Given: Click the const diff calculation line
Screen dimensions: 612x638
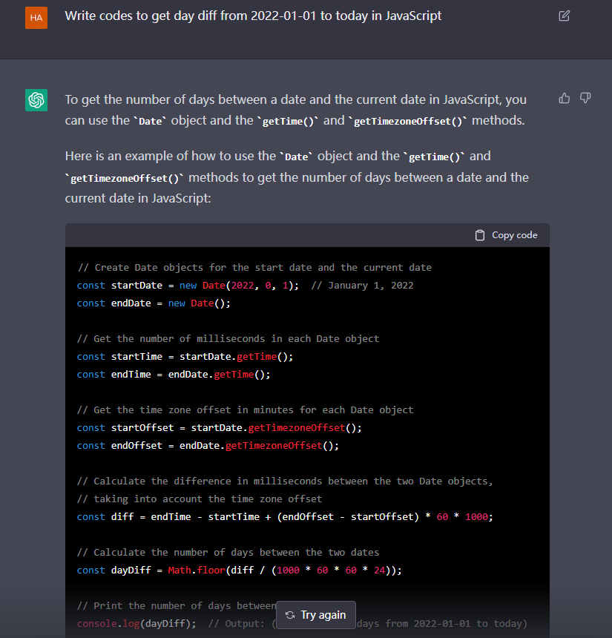Looking at the screenshot, I should [283, 517].
